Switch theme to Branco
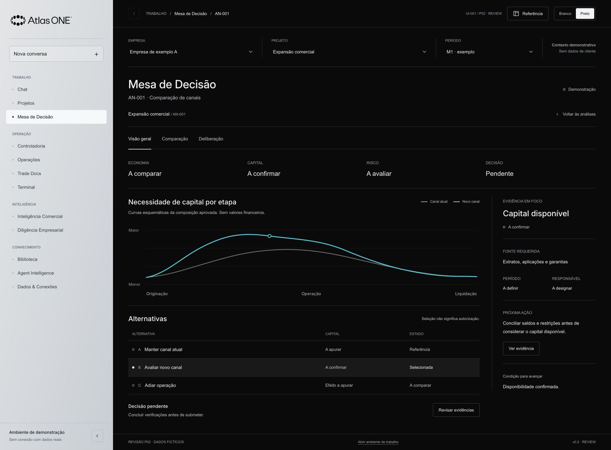This screenshot has height=450, width=611. coord(565,14)
